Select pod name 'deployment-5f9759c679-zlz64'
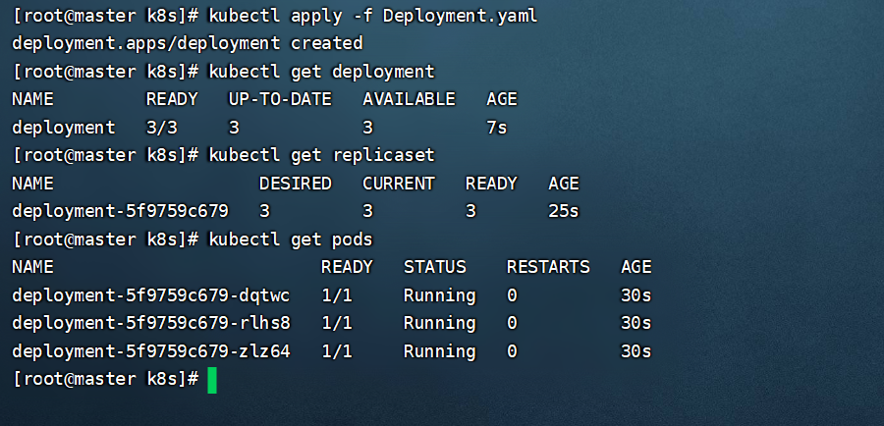This screenshot has width=884, height=426. 151,351
